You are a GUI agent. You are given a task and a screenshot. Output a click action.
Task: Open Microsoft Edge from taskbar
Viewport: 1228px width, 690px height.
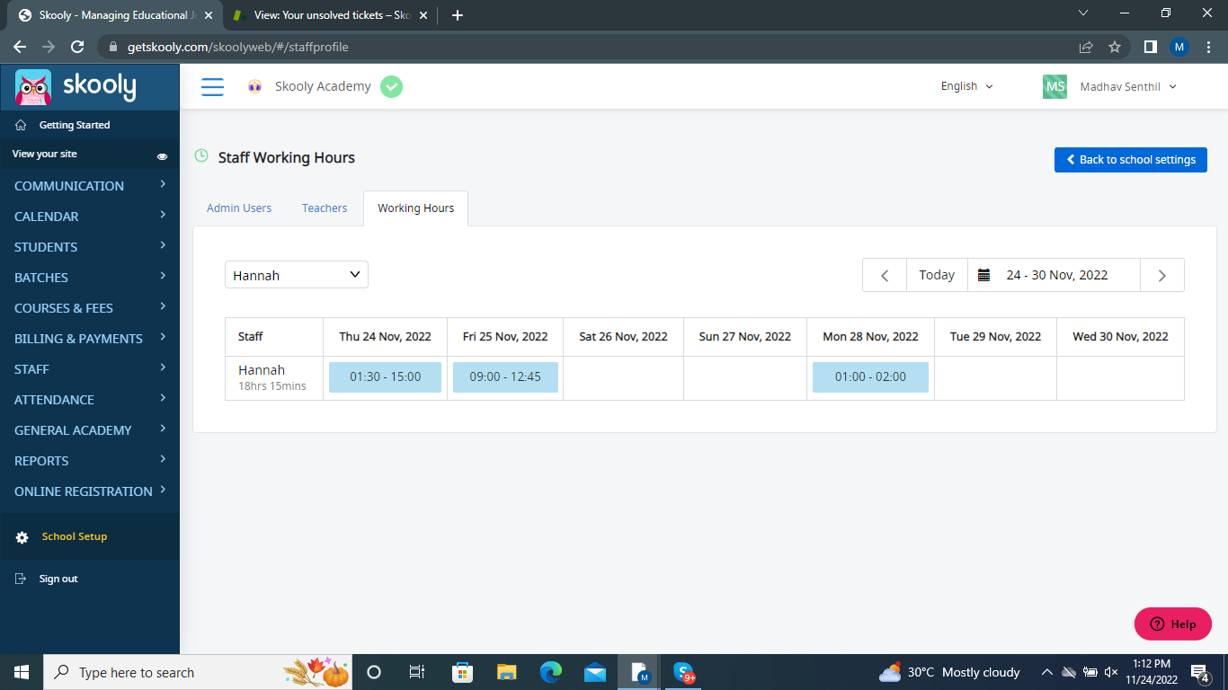[x=550, y=672]
